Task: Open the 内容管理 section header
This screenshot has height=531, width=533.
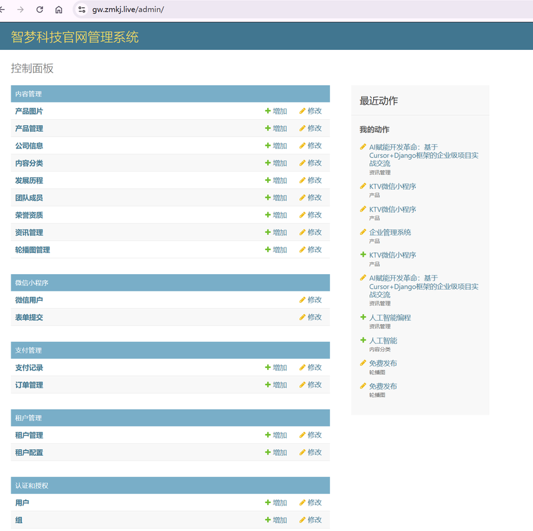Action: pos(29,94)
